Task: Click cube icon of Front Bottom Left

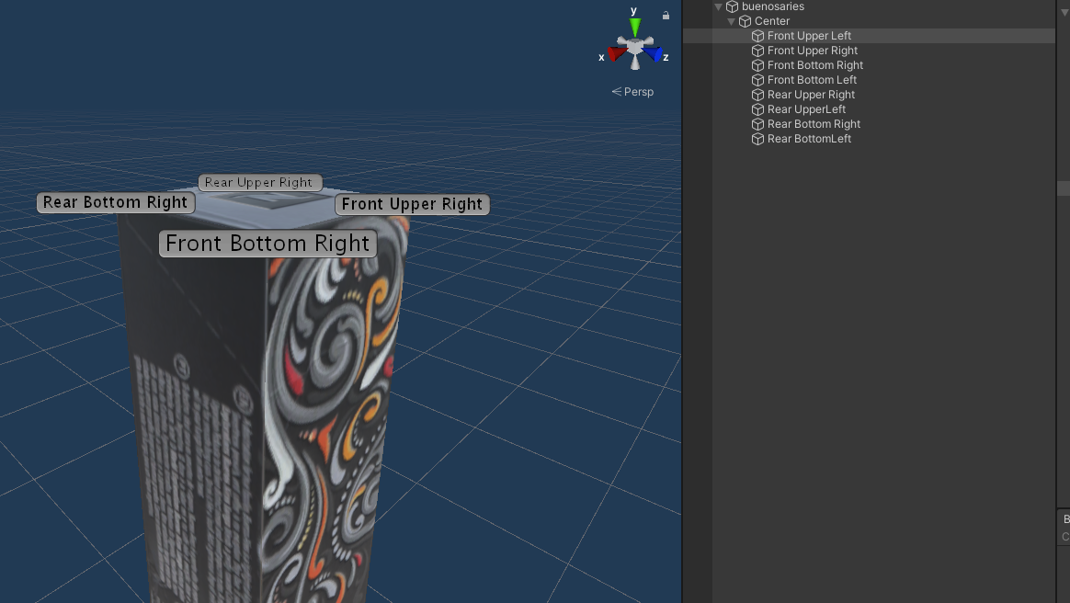Action: (757, 80)
